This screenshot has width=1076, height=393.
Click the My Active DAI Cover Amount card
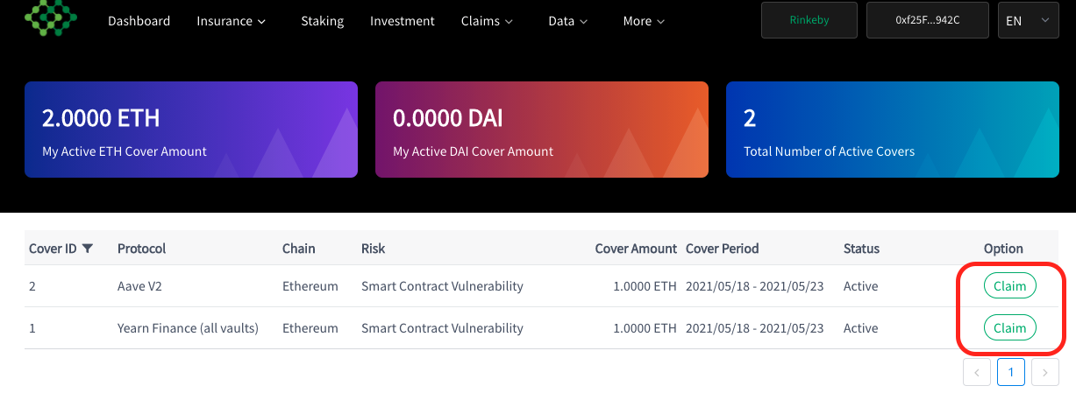pyautogui.click(x=542, y=130)
